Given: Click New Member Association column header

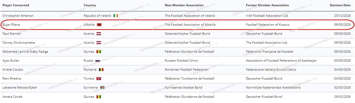Looking at the screenshot, I should tap(184, 5).
